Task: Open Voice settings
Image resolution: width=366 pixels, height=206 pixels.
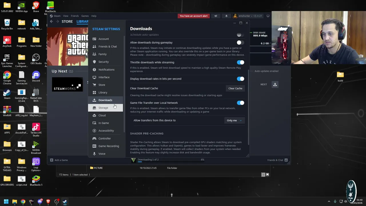Action: (x=106, y=154)
